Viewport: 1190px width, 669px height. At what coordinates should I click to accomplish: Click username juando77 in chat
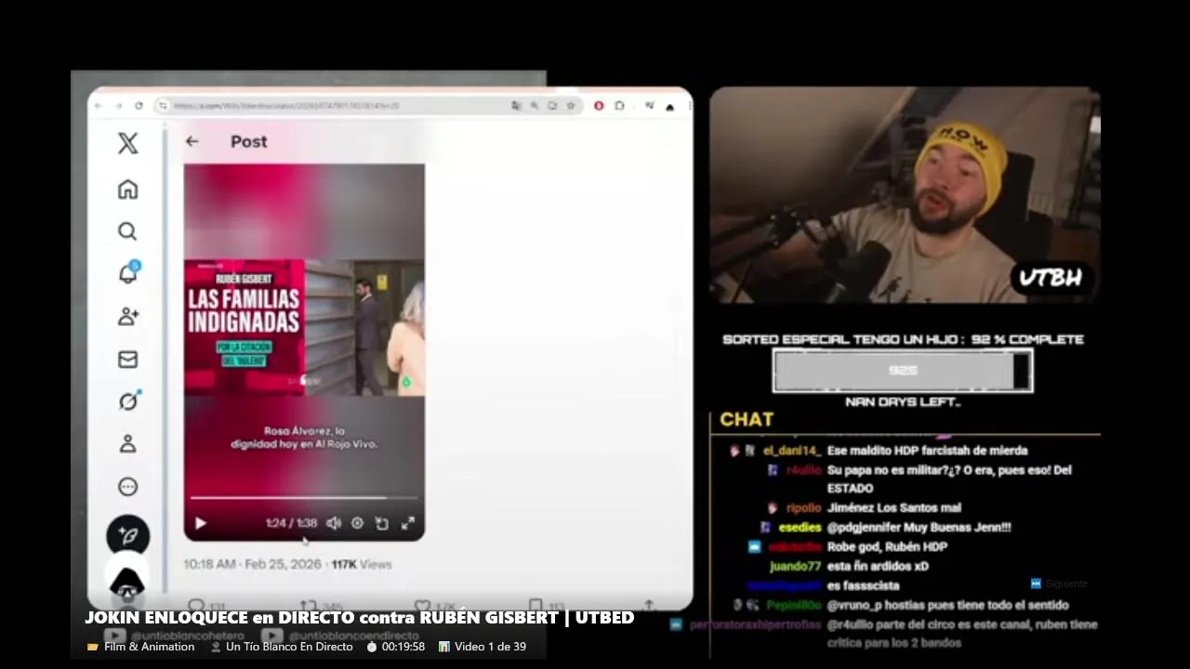pos(795,567)
